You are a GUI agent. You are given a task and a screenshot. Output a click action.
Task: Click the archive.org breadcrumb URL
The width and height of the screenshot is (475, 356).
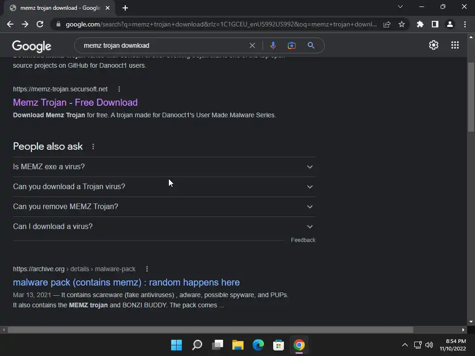pyautogui.click(x=74, y=269)
